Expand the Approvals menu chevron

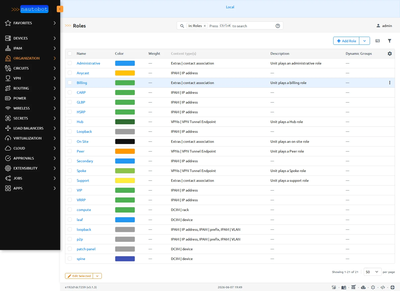click(54, 158)
